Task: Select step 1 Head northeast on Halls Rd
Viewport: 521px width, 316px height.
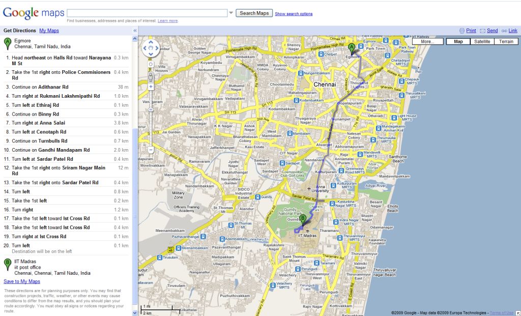Action: click(66, 61)
